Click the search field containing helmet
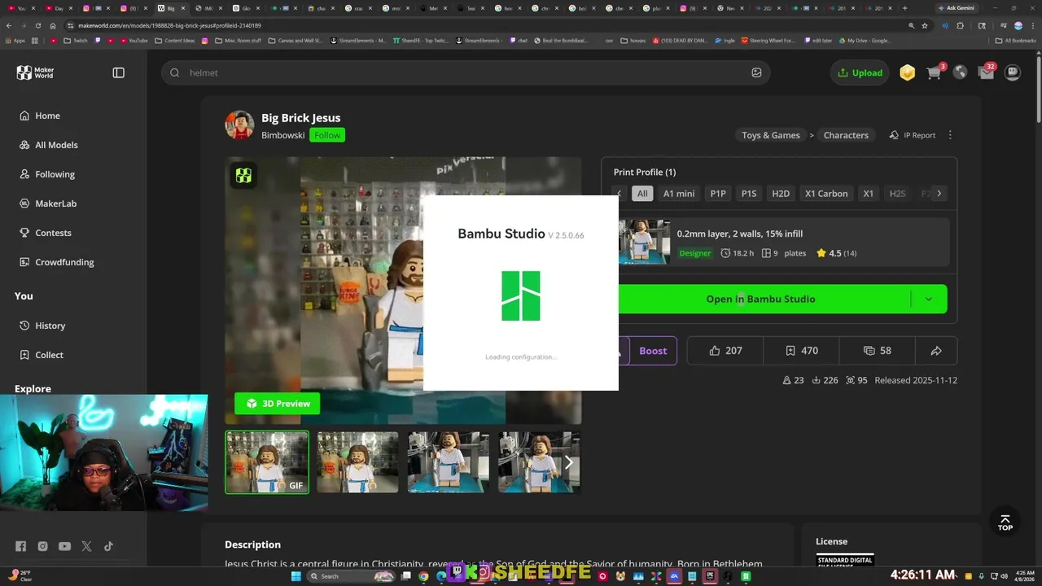Image resolution: width=1042 pixels, height=586 pixels. [x=465, y=72]
